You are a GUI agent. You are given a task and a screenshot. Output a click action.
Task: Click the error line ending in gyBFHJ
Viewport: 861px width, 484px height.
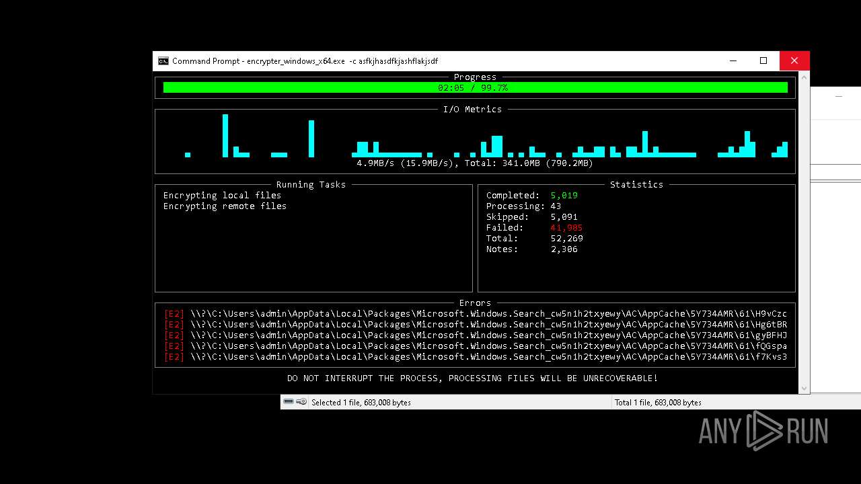click(x=476, y=335)
